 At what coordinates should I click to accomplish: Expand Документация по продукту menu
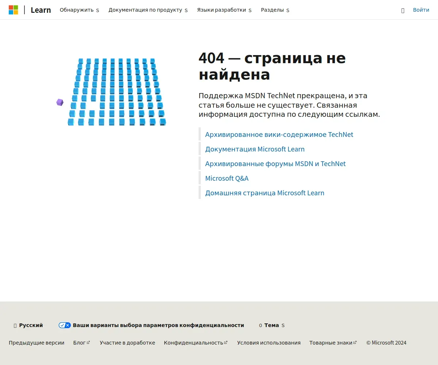(148, 10)
